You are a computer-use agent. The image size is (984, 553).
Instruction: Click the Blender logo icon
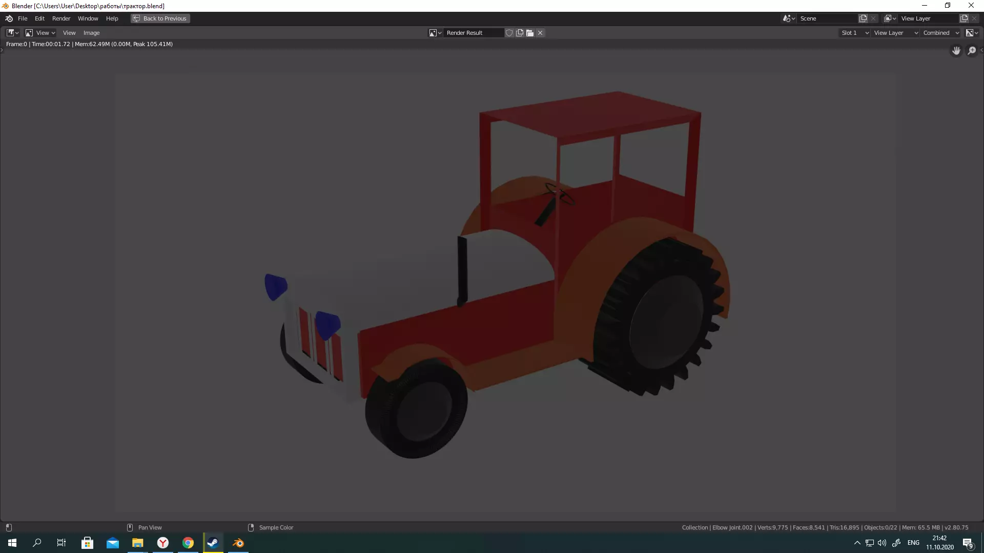[9, 18]
